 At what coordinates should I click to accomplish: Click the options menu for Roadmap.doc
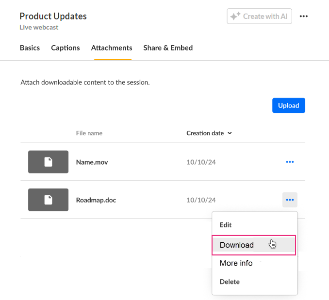[x=290, y=200]
